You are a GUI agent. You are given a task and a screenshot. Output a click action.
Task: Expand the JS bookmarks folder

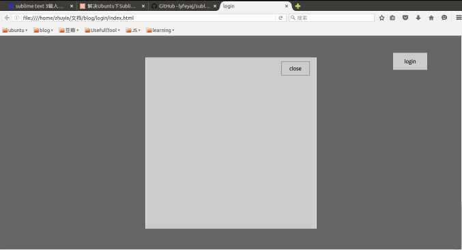[x=133, y=30]
